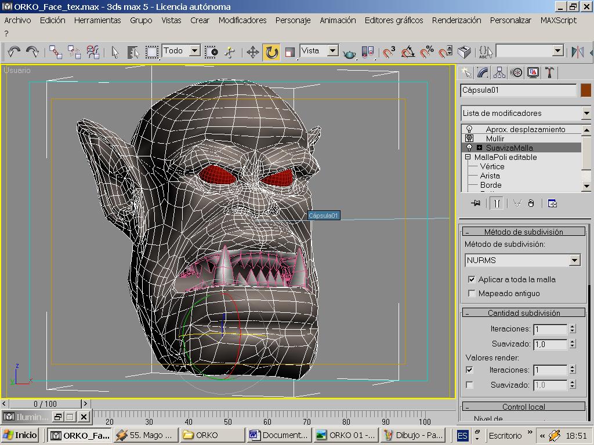Click the Select and Manipulate icon
594x445 pixels.
click(x=230, y=52)
